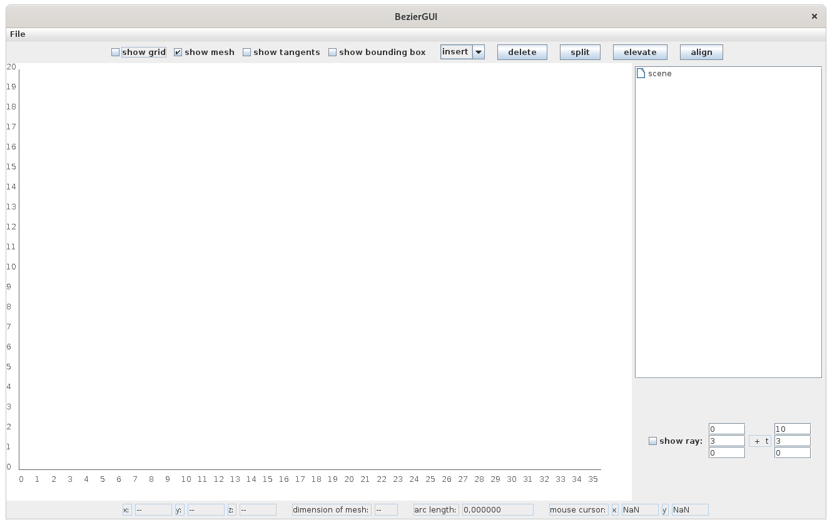Turn on the show ray checkbox
This screenshot has height=525, width=832.
coord(653,441)
